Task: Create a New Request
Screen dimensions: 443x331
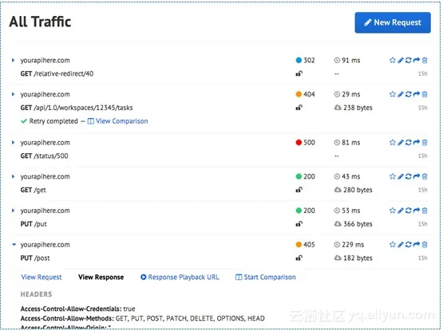Action: (x=393, y=22)
